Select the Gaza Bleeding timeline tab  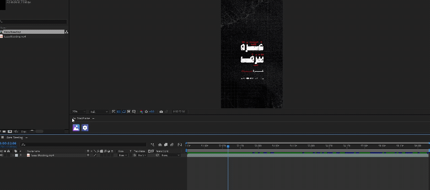coord(14,137)
